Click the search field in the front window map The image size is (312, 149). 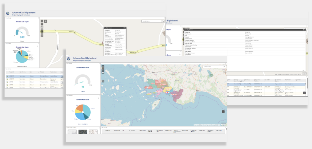(x=213, y=66)
